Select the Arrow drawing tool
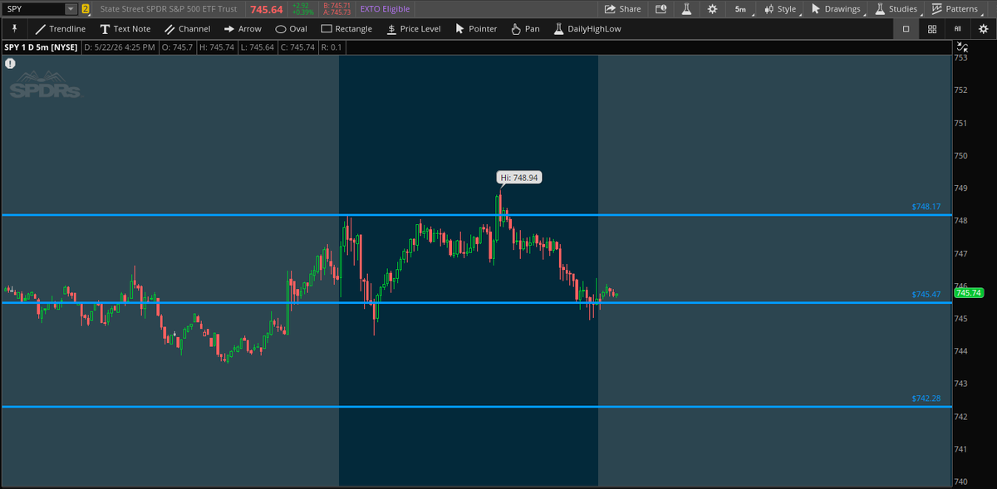 click(x=243, y=28)
